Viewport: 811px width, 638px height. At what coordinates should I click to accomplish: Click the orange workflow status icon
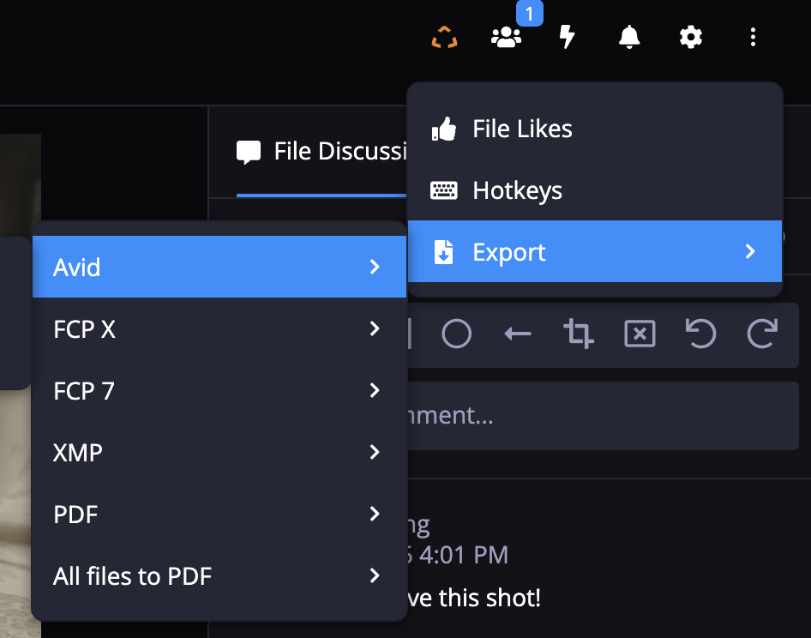444,37
